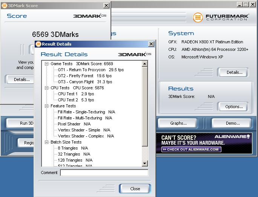Image resolution: width=258 pixels, height=197 pixels.
Task: Click the 3DMark Score window title icon
Action: 4,6
